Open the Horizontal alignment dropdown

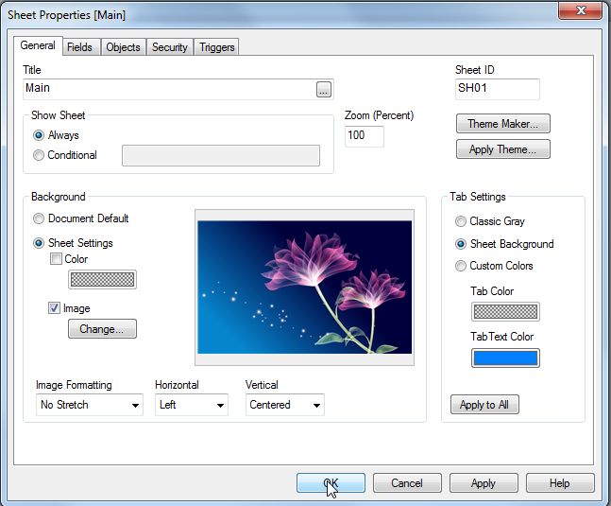click(x=192, y=405)
